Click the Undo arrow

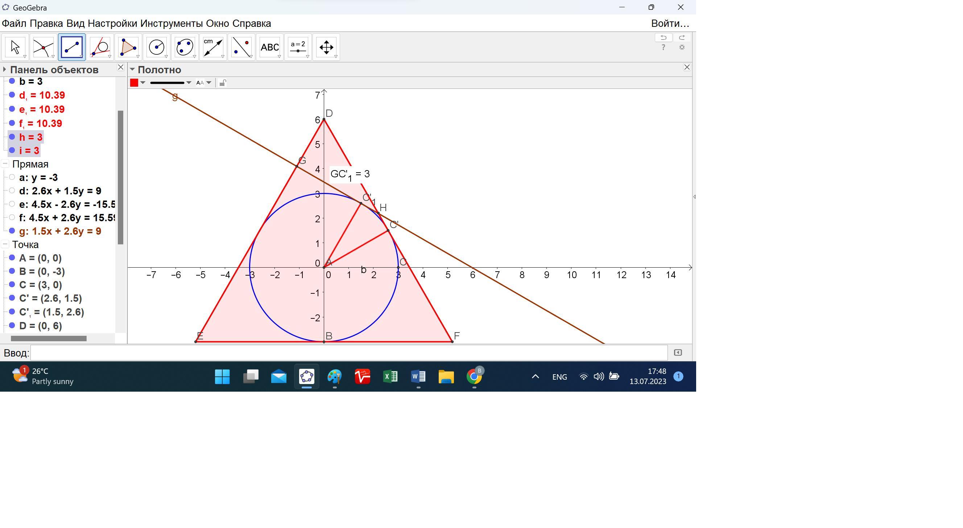[x=664, y=37]
